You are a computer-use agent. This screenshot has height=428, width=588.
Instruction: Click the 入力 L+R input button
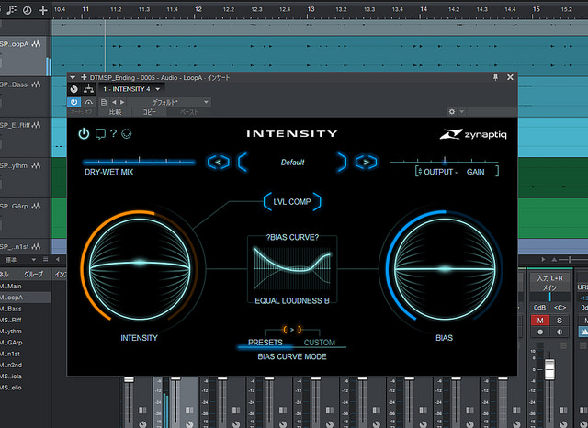pyautogui.click(x=549, y=278)
